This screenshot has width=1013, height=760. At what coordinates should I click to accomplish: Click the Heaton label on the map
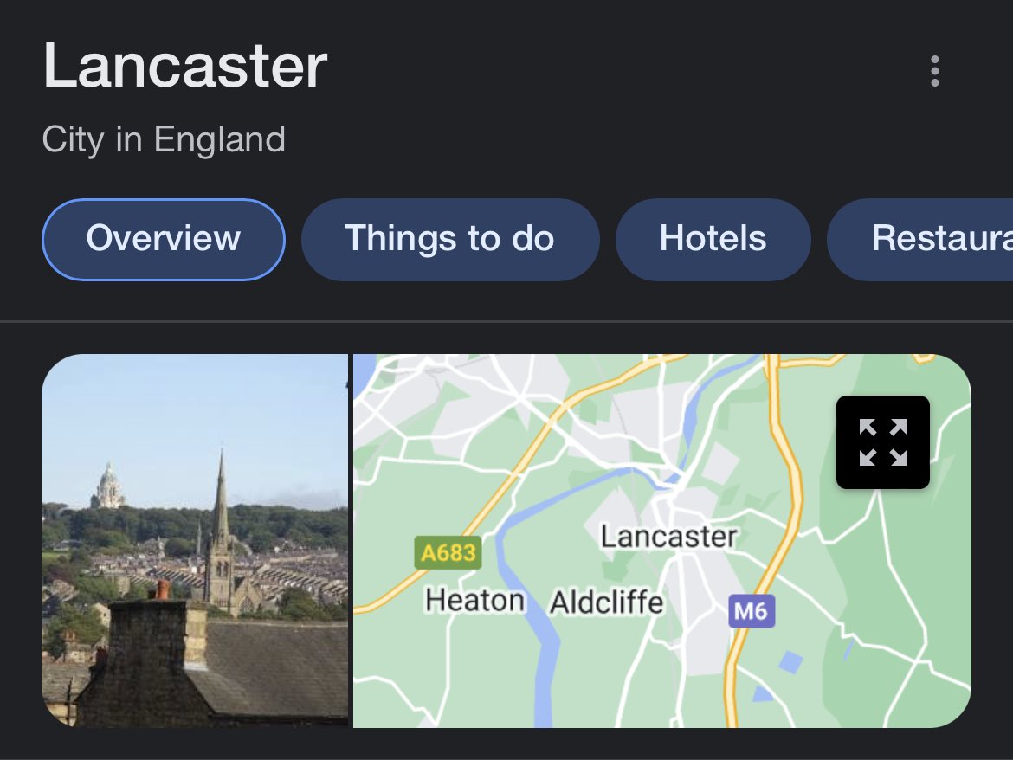475,600
